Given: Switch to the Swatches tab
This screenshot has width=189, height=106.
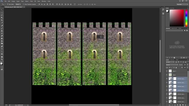Looking at the screenshot, I should 172,8.
